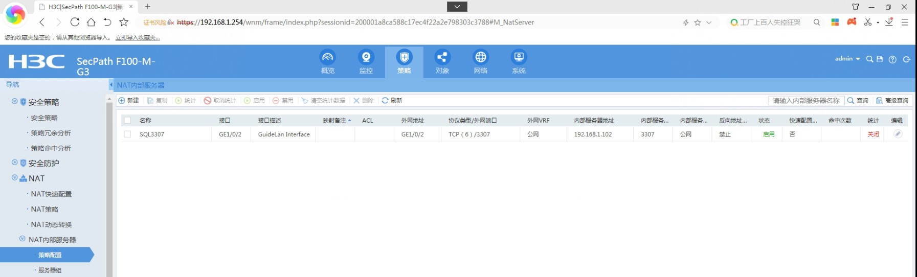Select 策略命中分析 in navigation
917x277 pixels.
(51, 148)
